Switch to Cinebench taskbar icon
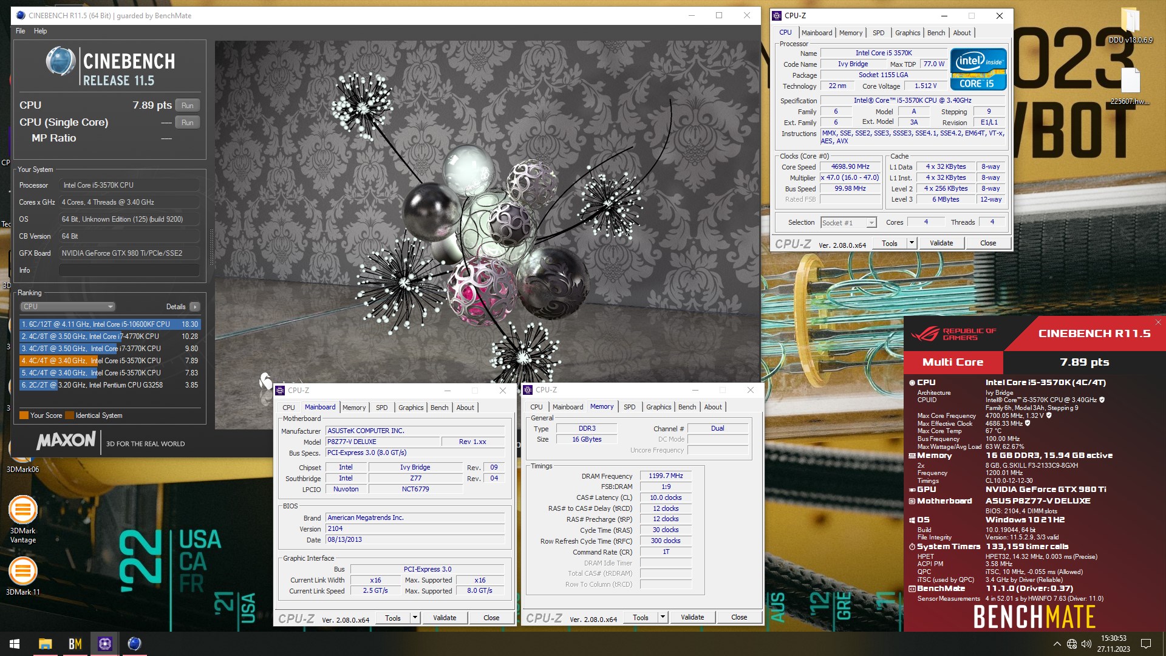Image resolution: width=1166 pixels, height=656 pixels. [x=134, y=644]
